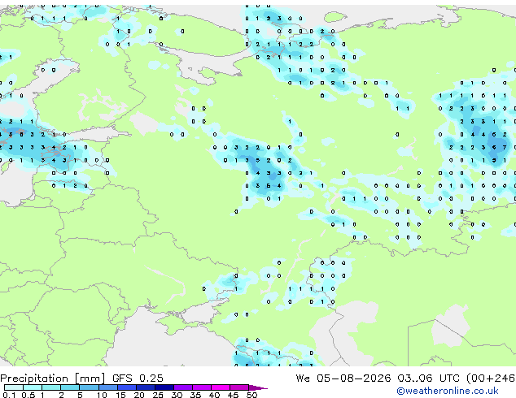Click the 'We 05-08-2026' date text
The image size is (516, 398).
coord(343,379)
